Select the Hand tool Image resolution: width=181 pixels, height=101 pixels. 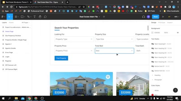(40, 17)
